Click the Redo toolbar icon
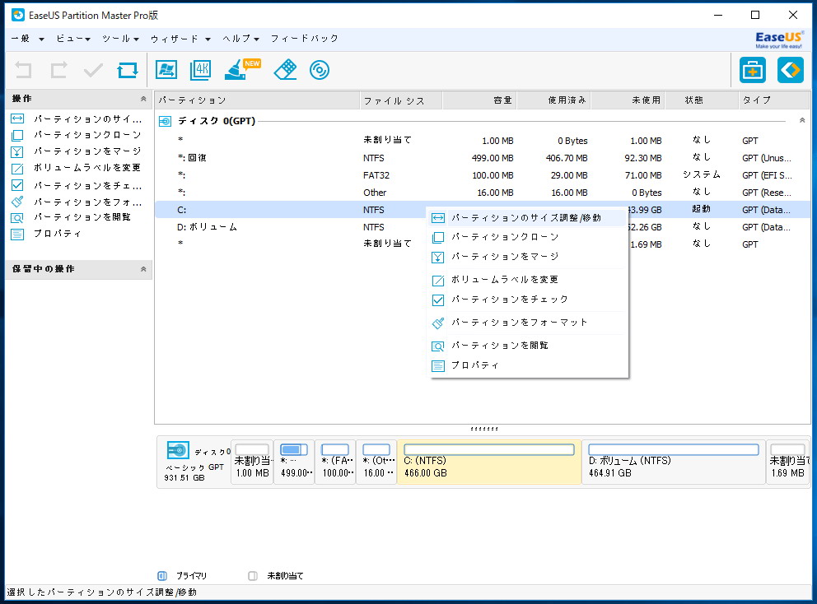 pyautogui.click(x=58, y=70)
